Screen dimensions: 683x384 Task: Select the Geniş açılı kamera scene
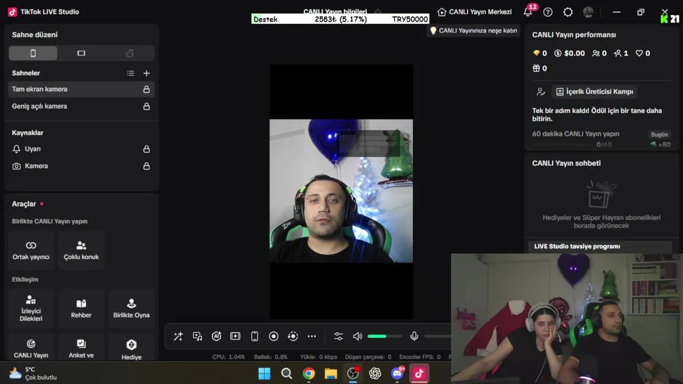81,106
